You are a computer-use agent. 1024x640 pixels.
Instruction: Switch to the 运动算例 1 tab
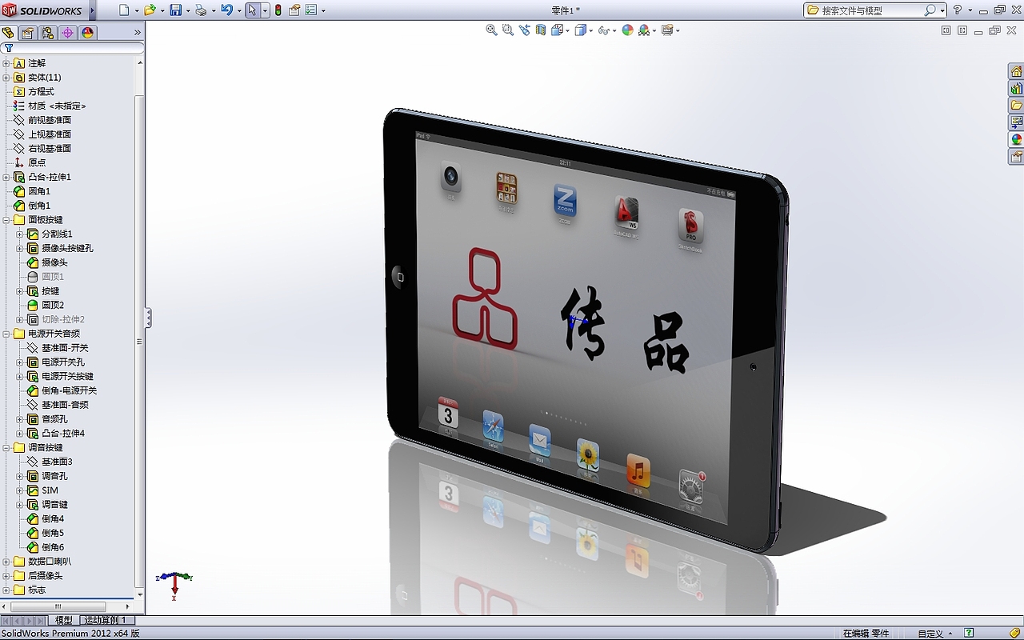coord(105,620)
